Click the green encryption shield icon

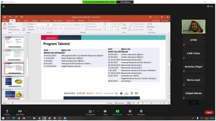(x=3, y=7)
